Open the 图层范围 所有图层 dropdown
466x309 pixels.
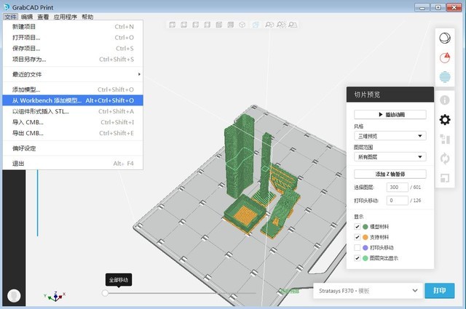(390, 157)
